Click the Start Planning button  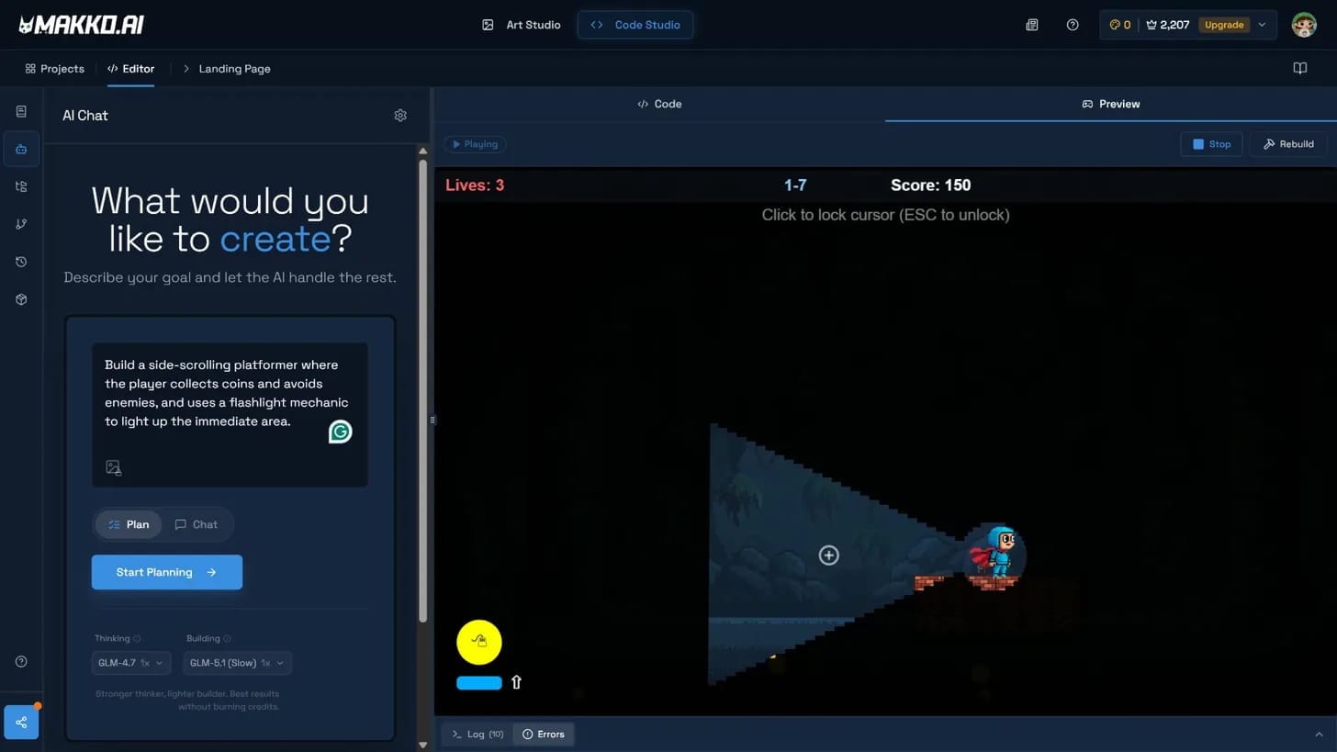[167, 572]
